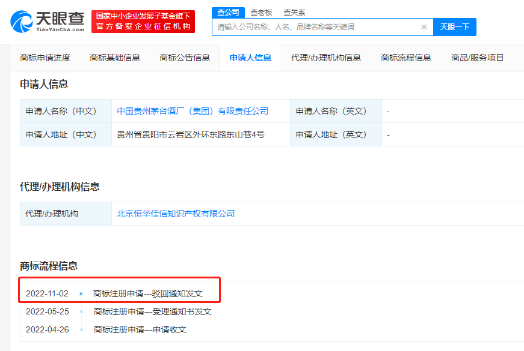Image resolution: width=524 pixels, height=351 pixels.
Task: Open the red 国家中小企业发展子基金旗下 banner
Action: (x=143, y=22)
